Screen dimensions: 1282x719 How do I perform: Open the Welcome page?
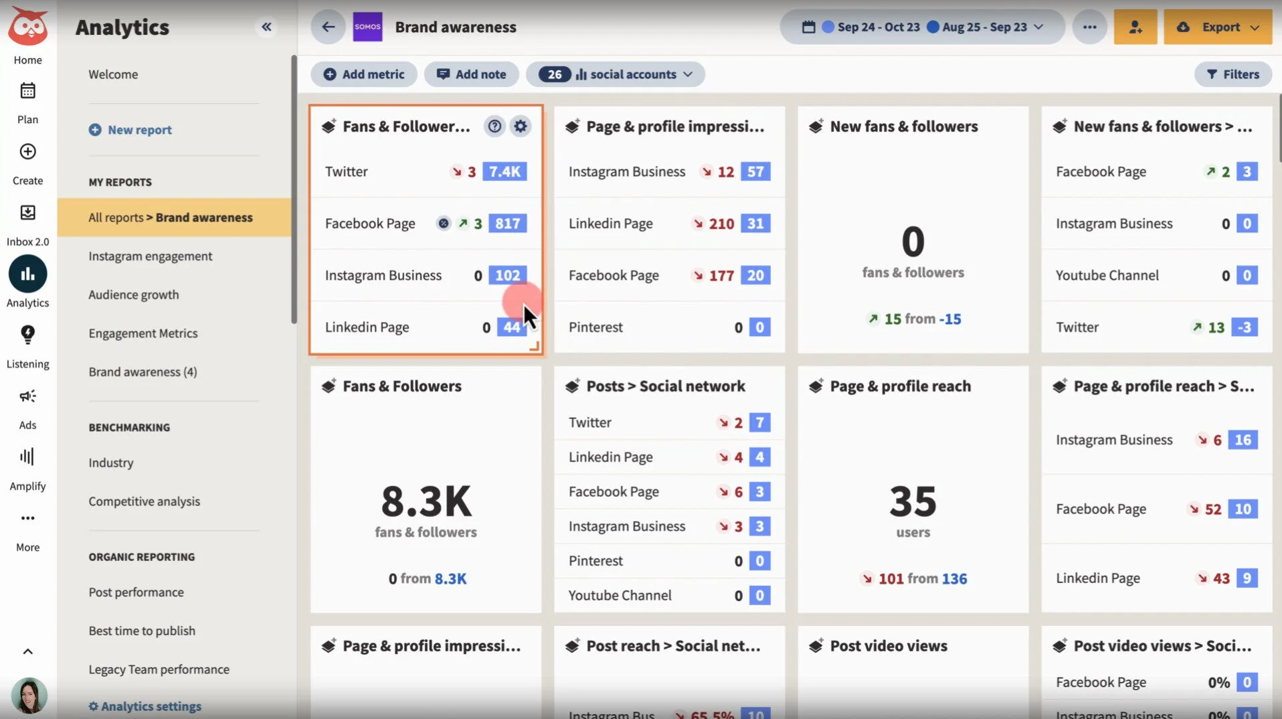tap(113, 74)
